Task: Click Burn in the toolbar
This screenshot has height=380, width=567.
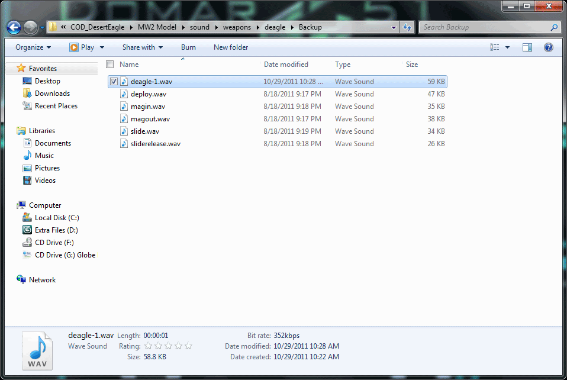Action: click(188, 47)
